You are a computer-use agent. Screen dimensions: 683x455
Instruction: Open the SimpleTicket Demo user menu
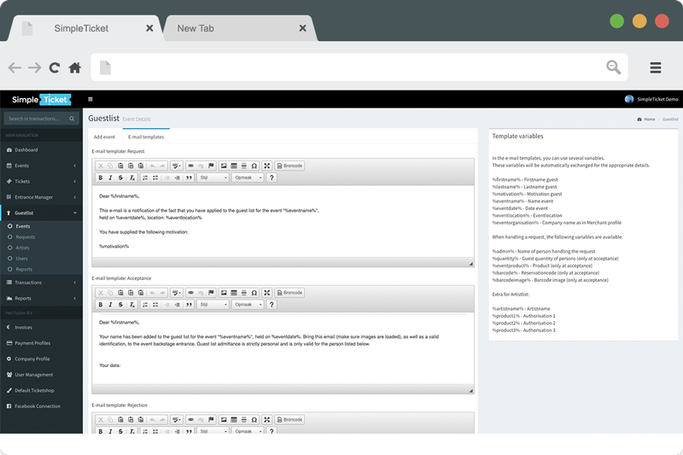coord(651,99)
